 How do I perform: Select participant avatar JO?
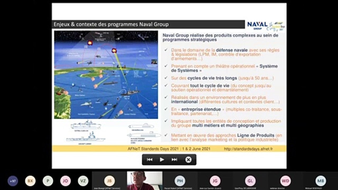[65, 181]
